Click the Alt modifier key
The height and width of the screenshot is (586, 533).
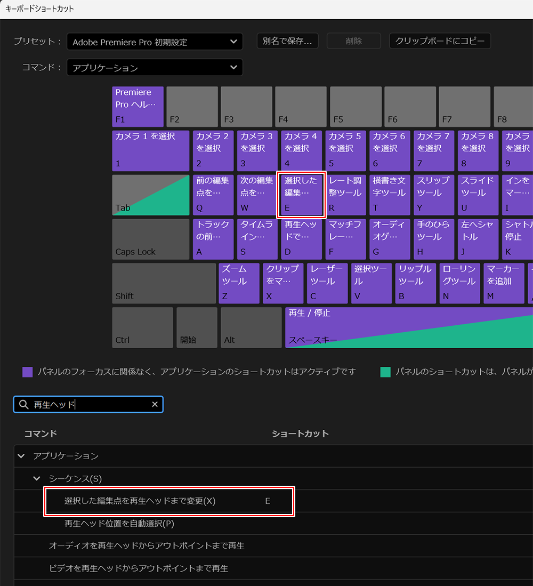coord(251,327)
